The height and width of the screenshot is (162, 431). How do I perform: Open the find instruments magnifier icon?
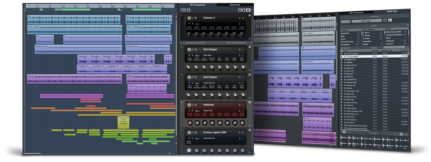(x=189, y=10)
